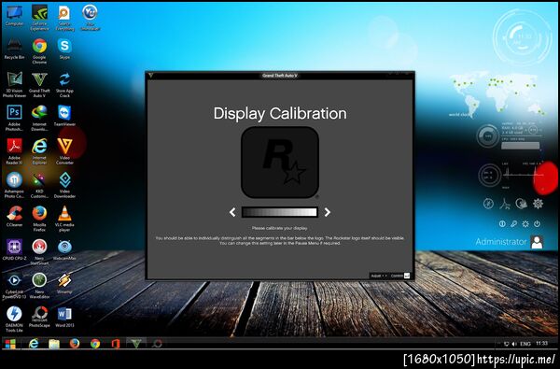Image resolution: width=560 pixels, height=369 pixels.
Task: Click the Administrator user avatar
Action: pos(537,242)
